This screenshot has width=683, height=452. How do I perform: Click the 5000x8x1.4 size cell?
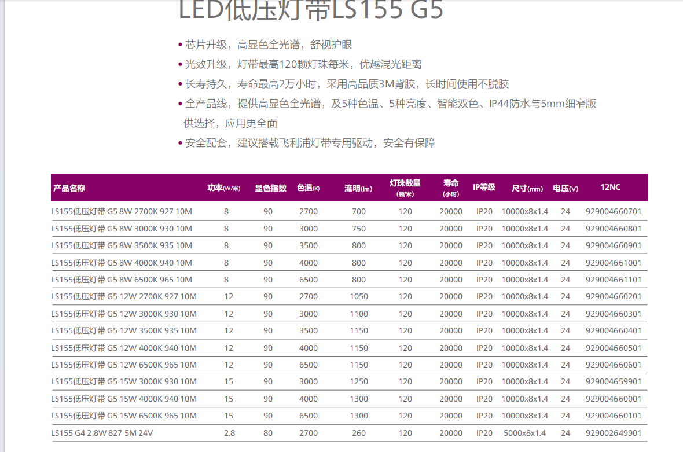524,433
